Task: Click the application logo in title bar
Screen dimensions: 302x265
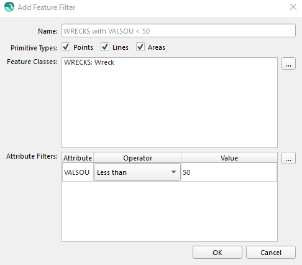Action: (9, 7)
